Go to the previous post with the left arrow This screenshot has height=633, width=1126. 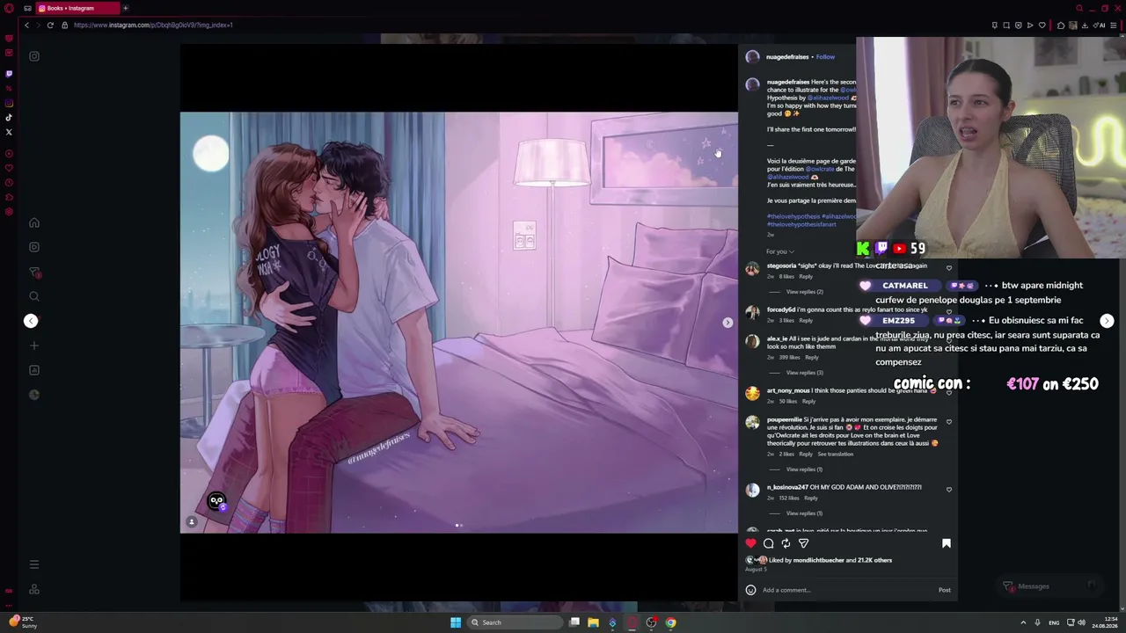tap(31, 321)
